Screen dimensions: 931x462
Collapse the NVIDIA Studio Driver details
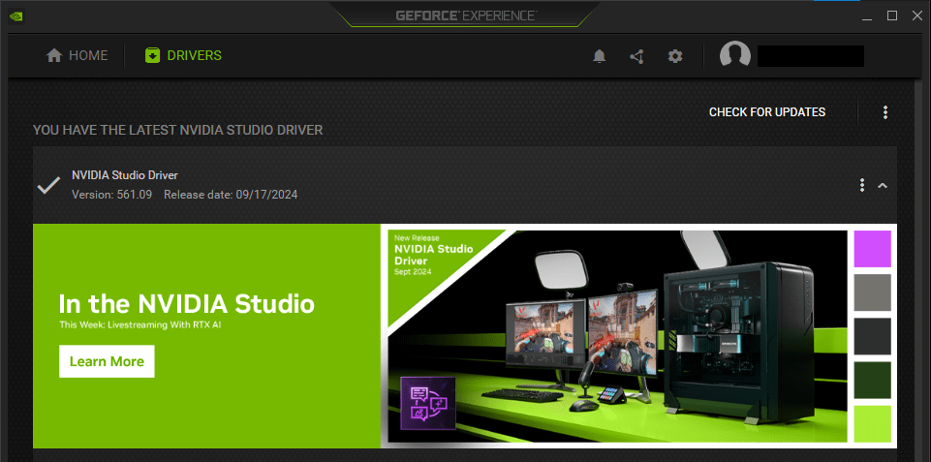883,185
